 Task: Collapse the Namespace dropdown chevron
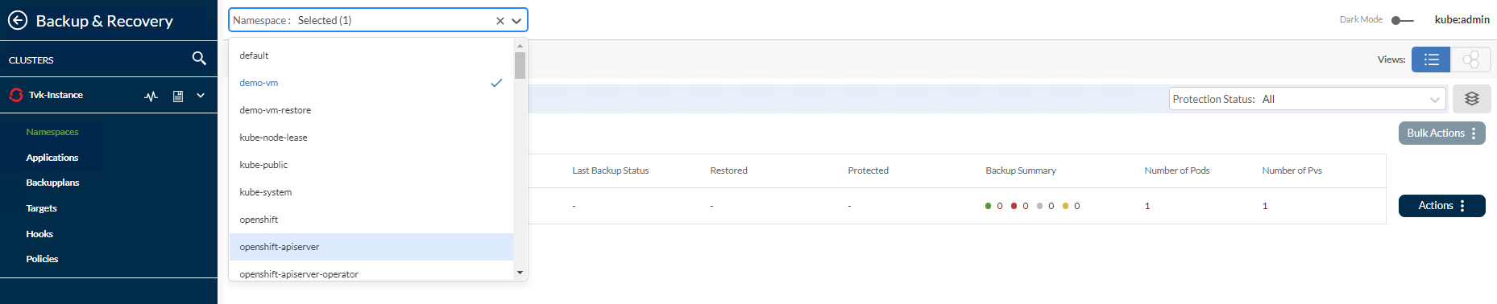[516, 21]
